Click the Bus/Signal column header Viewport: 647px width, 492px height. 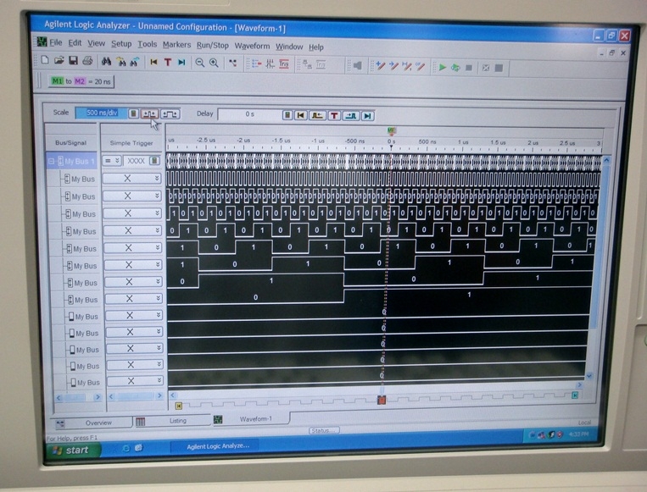pyautogui.click(x=71, y=142)
